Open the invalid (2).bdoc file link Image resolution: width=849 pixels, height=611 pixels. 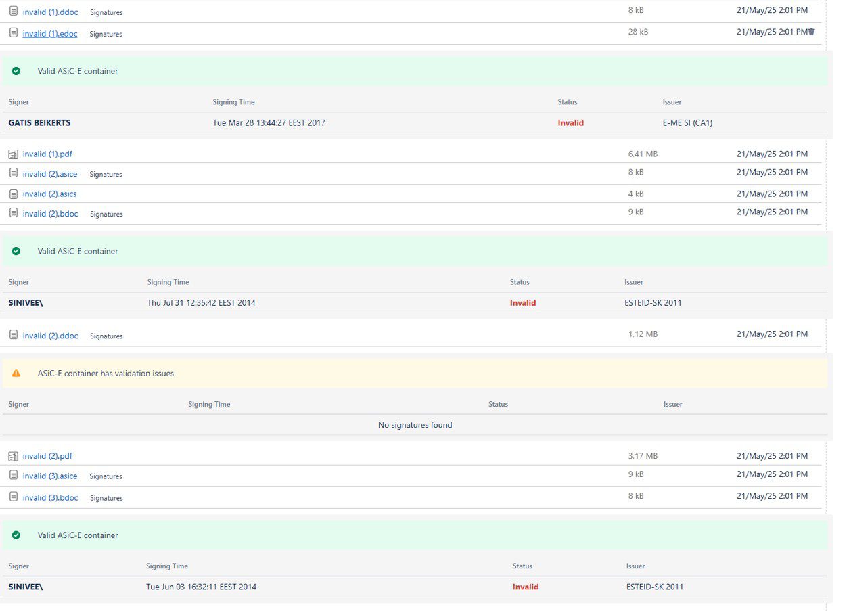(50, 214)
